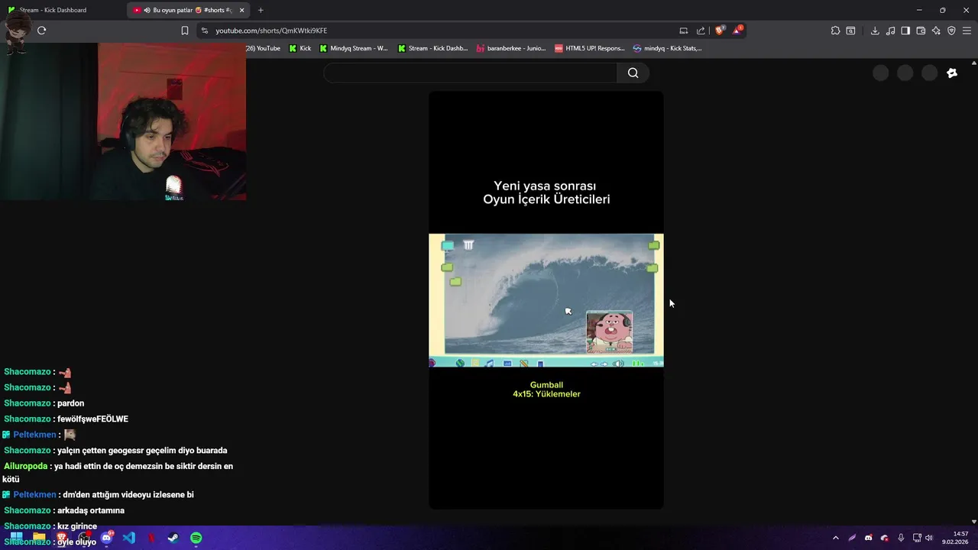The height and width of the screenshot is (550, 978).
Task: Open the YouTube bookmark in bookmarks bar
Action: 264,48
